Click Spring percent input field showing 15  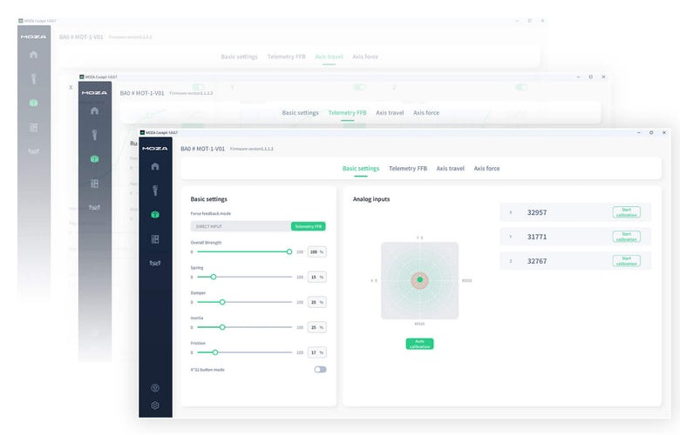pos(316,277)
